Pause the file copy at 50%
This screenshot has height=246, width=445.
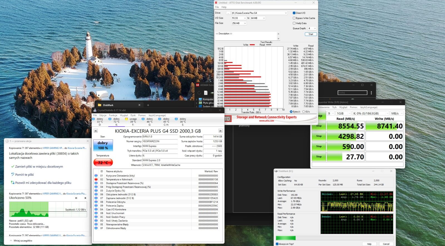pyautogui.click(x=76, y=198)
